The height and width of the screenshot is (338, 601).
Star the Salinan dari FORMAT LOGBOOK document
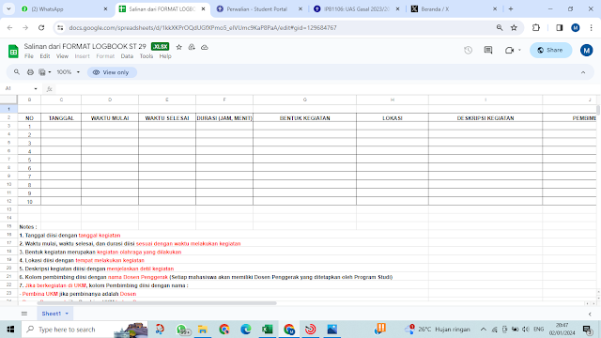click(x=179, y=47)
